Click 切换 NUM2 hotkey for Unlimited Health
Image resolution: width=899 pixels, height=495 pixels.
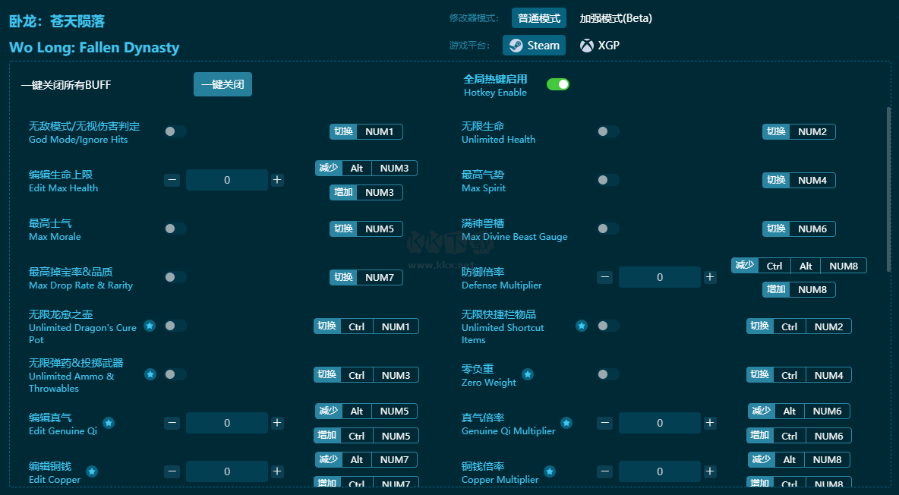799,132
